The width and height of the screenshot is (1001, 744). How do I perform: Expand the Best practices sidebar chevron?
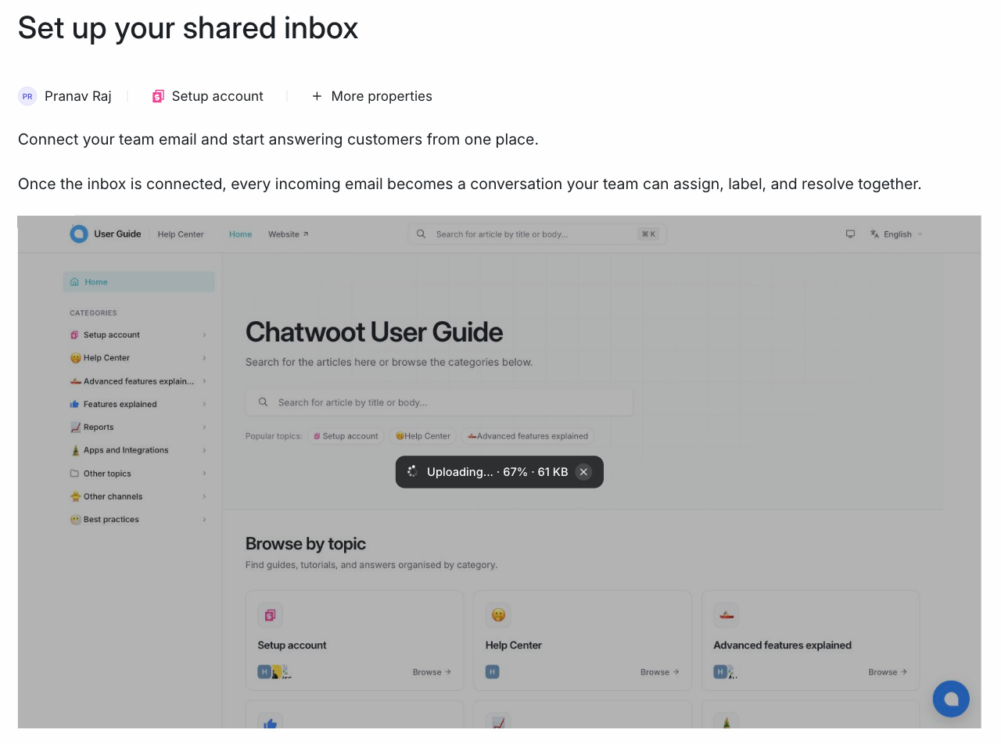pos(204,520)
